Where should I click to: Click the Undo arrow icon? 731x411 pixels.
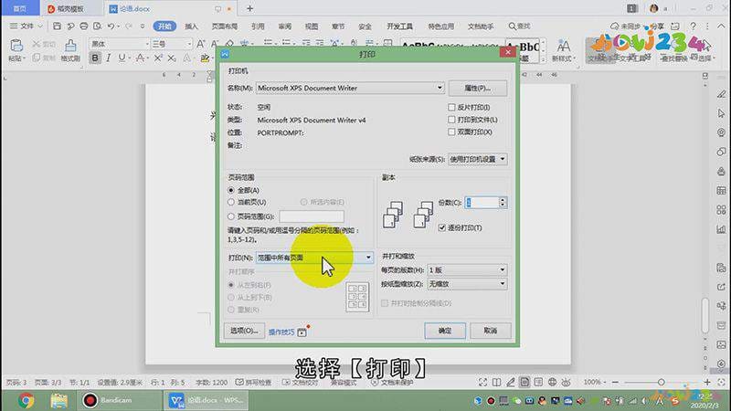111,26
